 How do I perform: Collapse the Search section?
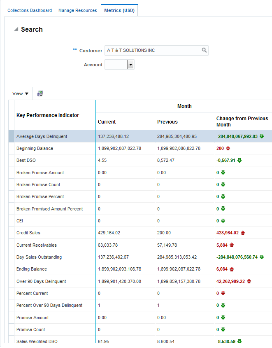tap(16, 29)
